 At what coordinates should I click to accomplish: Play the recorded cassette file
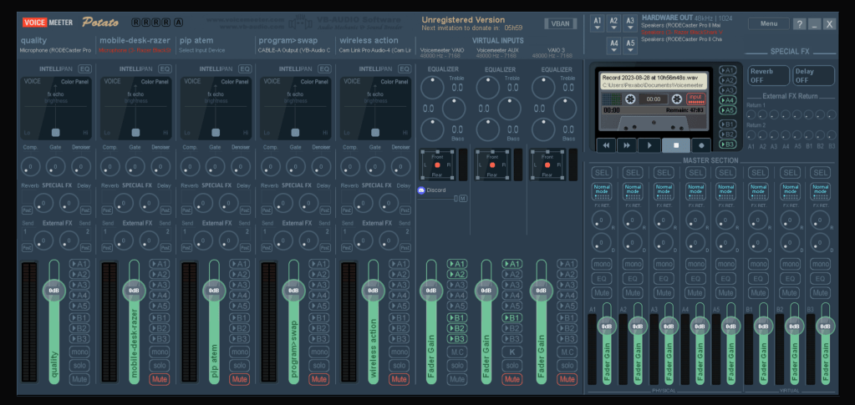tap(649, 145)
